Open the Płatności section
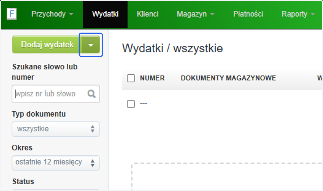Screen dimensions: 323x191 tap(248, 14)
